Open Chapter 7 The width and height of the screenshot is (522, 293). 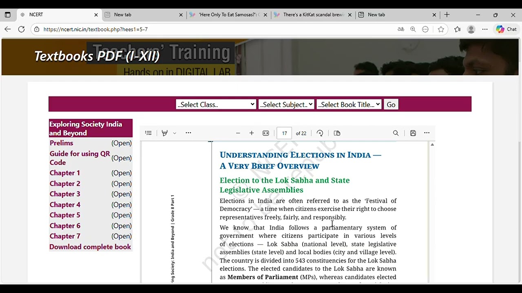pyautogui.click(x=65, y=236)
